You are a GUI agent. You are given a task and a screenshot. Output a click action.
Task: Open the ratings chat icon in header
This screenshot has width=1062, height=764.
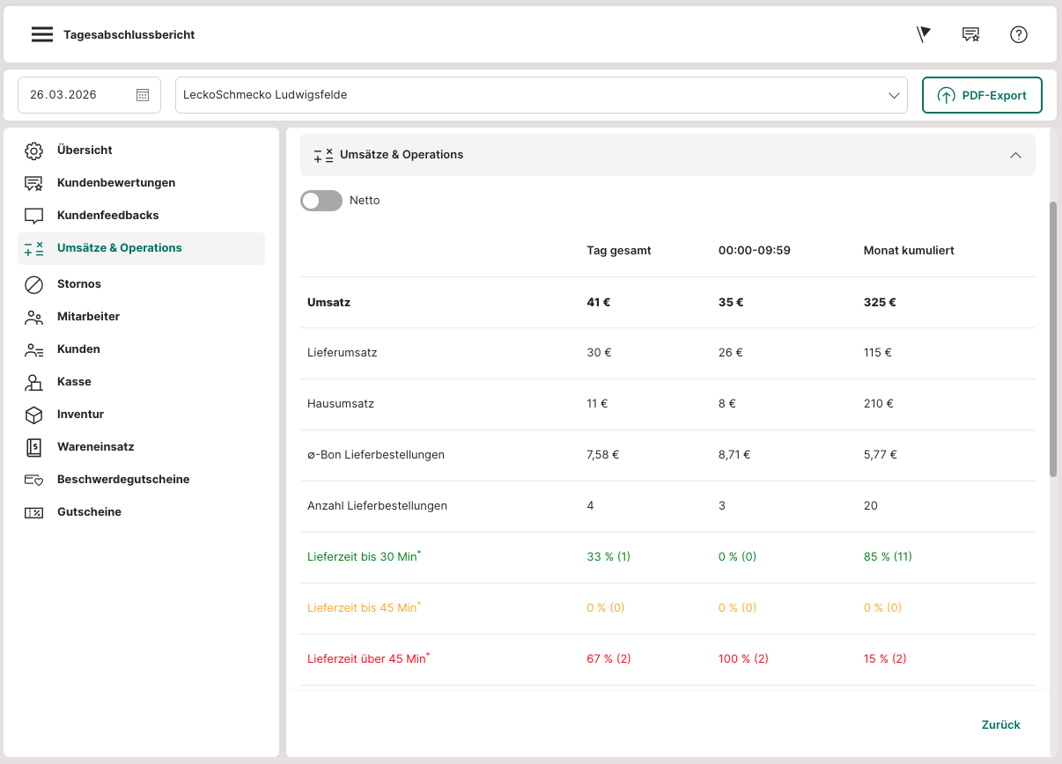[970, 34]
